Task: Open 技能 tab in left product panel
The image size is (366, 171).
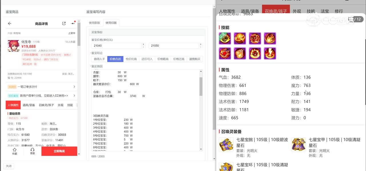Action: tap(70, 105)
